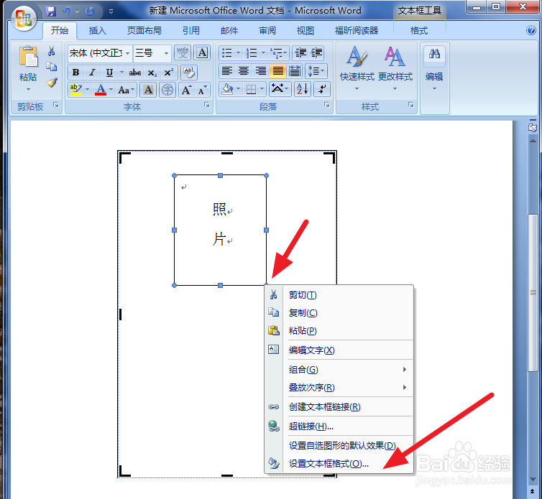Open the font name combo box
Image resolution: width=542 pixels, height=499 pixels.
tap(99, 53)
